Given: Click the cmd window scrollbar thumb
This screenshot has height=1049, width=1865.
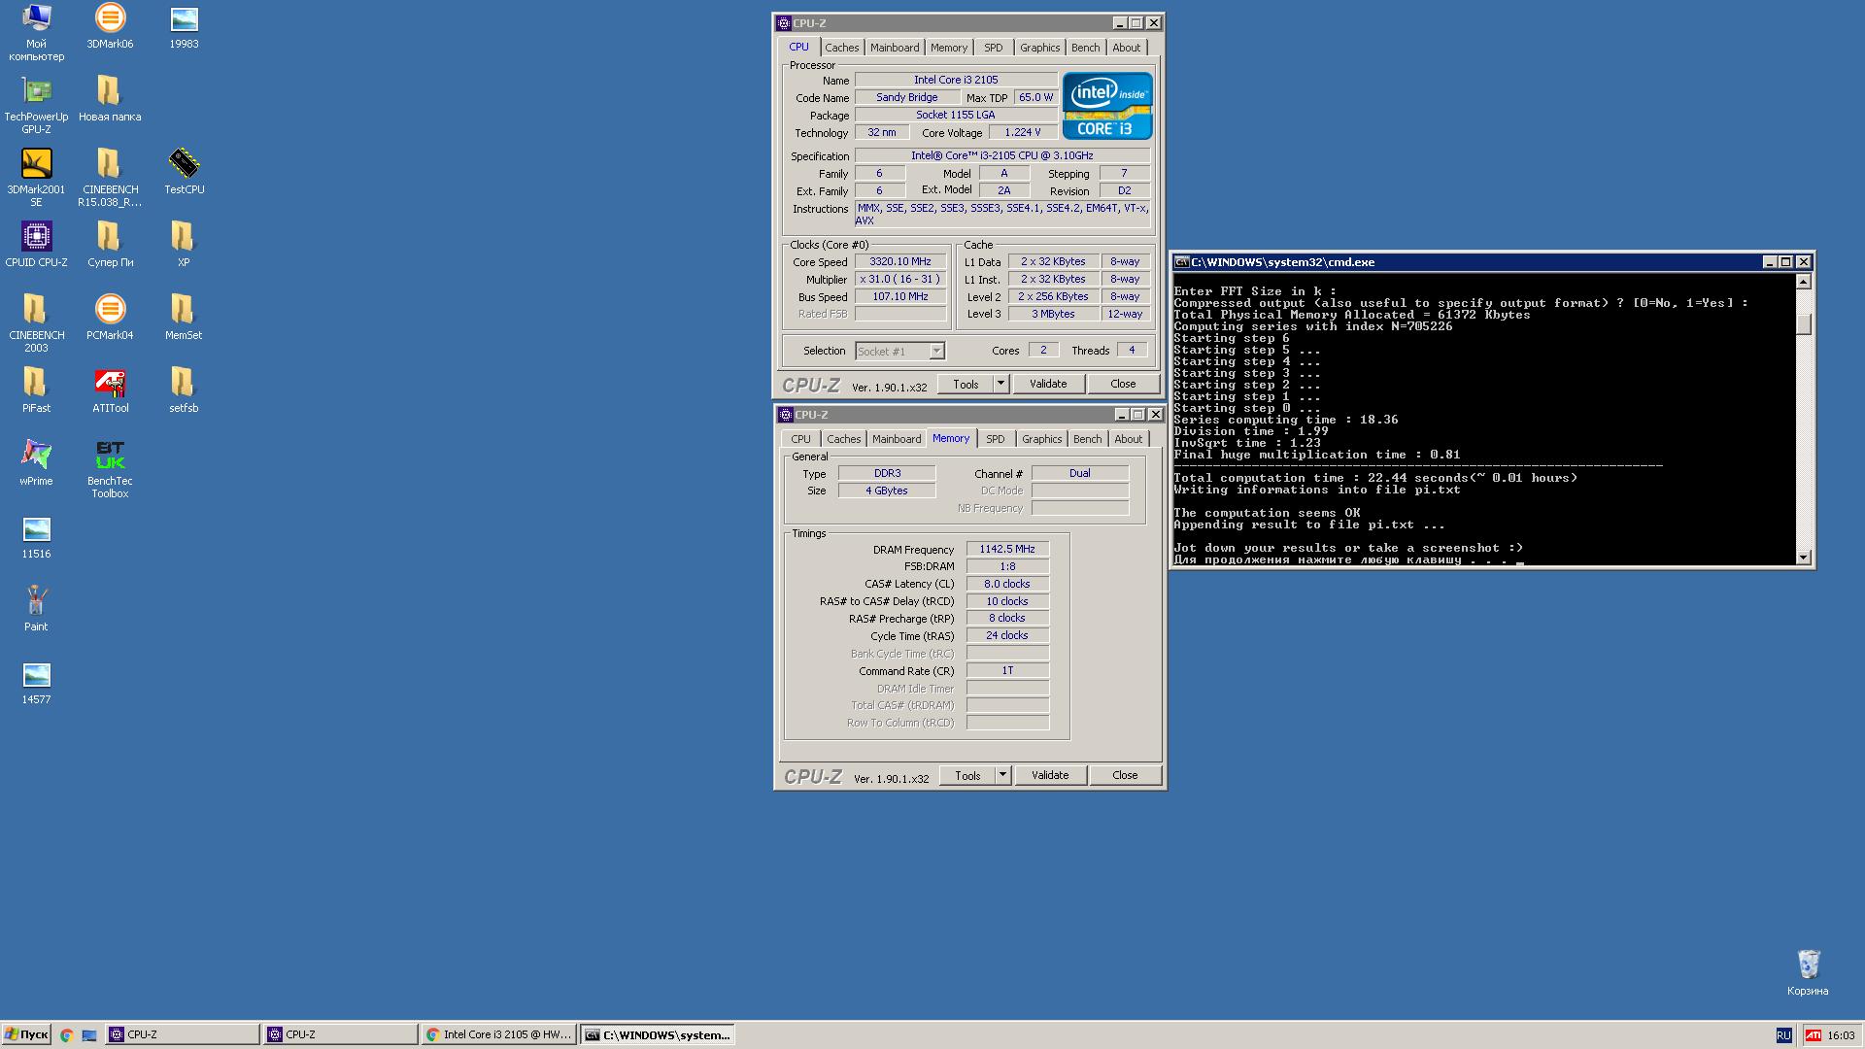Looking at the screenshot, I should pyautogui.click(x=1804, y=324).
